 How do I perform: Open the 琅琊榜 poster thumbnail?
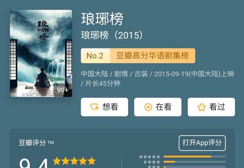[41, 53]
